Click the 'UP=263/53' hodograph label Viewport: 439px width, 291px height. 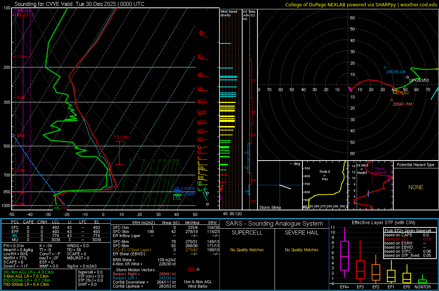click(419, 80)
